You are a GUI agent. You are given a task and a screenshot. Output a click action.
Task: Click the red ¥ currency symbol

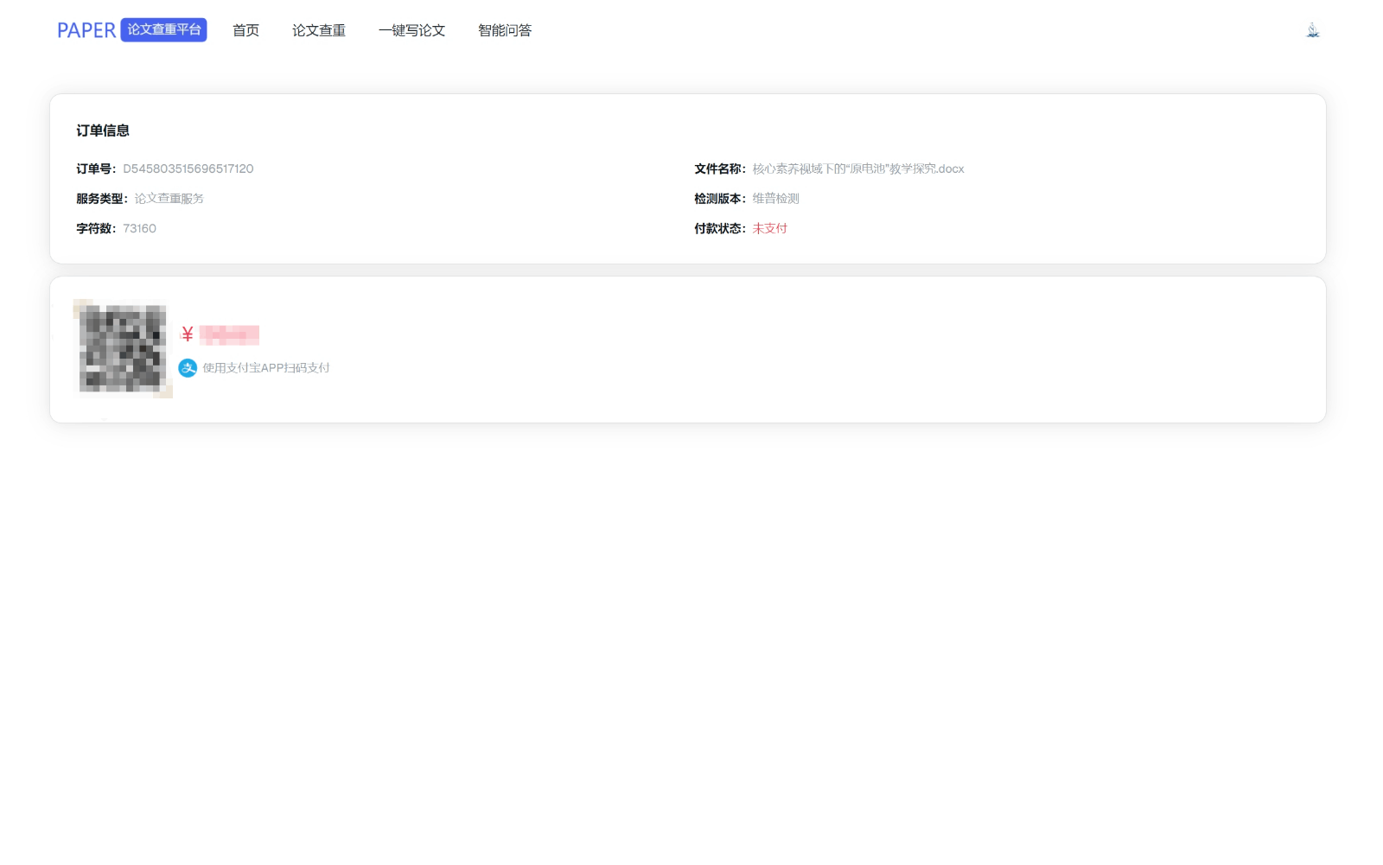188,334
